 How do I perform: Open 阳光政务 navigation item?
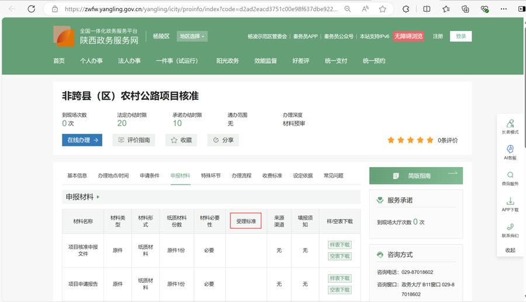227,61
